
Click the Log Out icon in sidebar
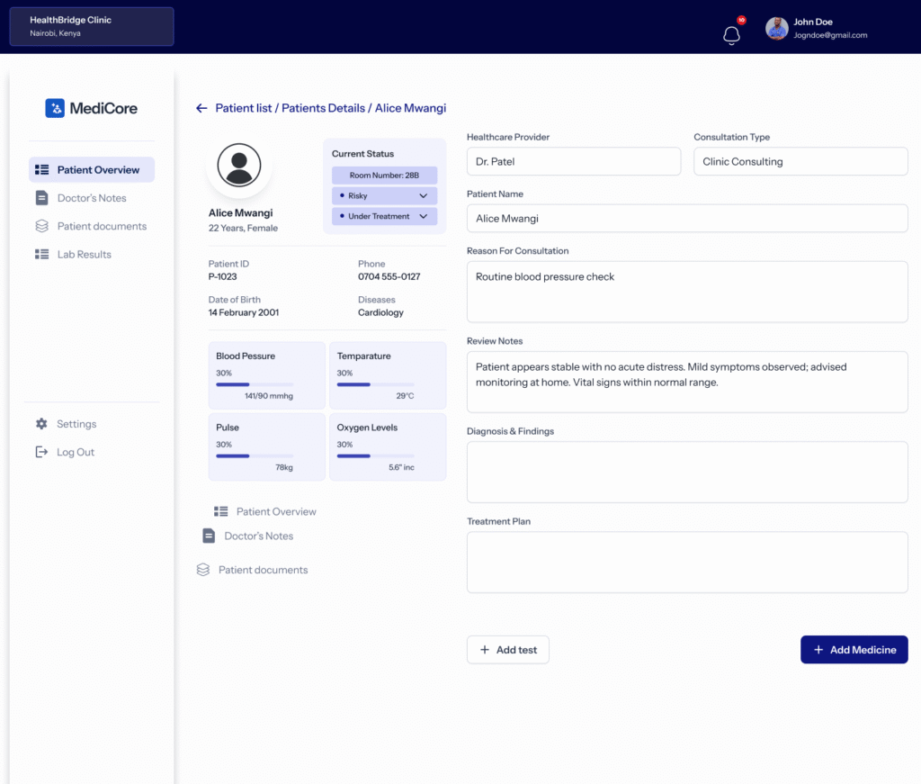tap(41, 452)
